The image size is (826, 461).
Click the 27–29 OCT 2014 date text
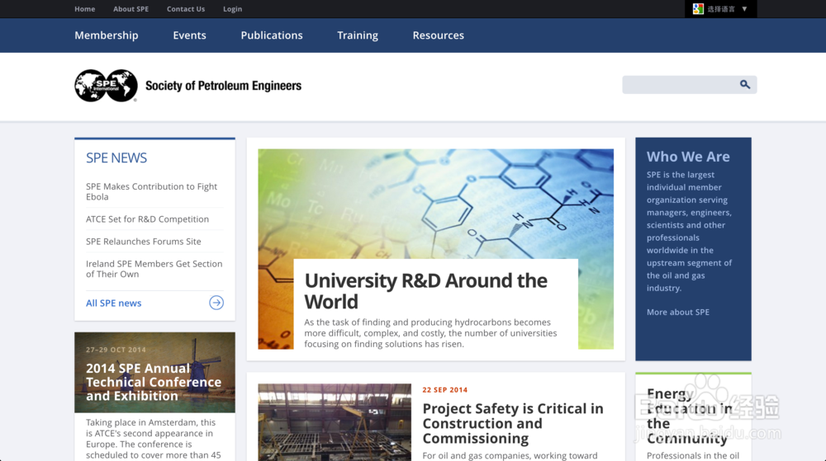pyautogui.click(x=116, y=350)
